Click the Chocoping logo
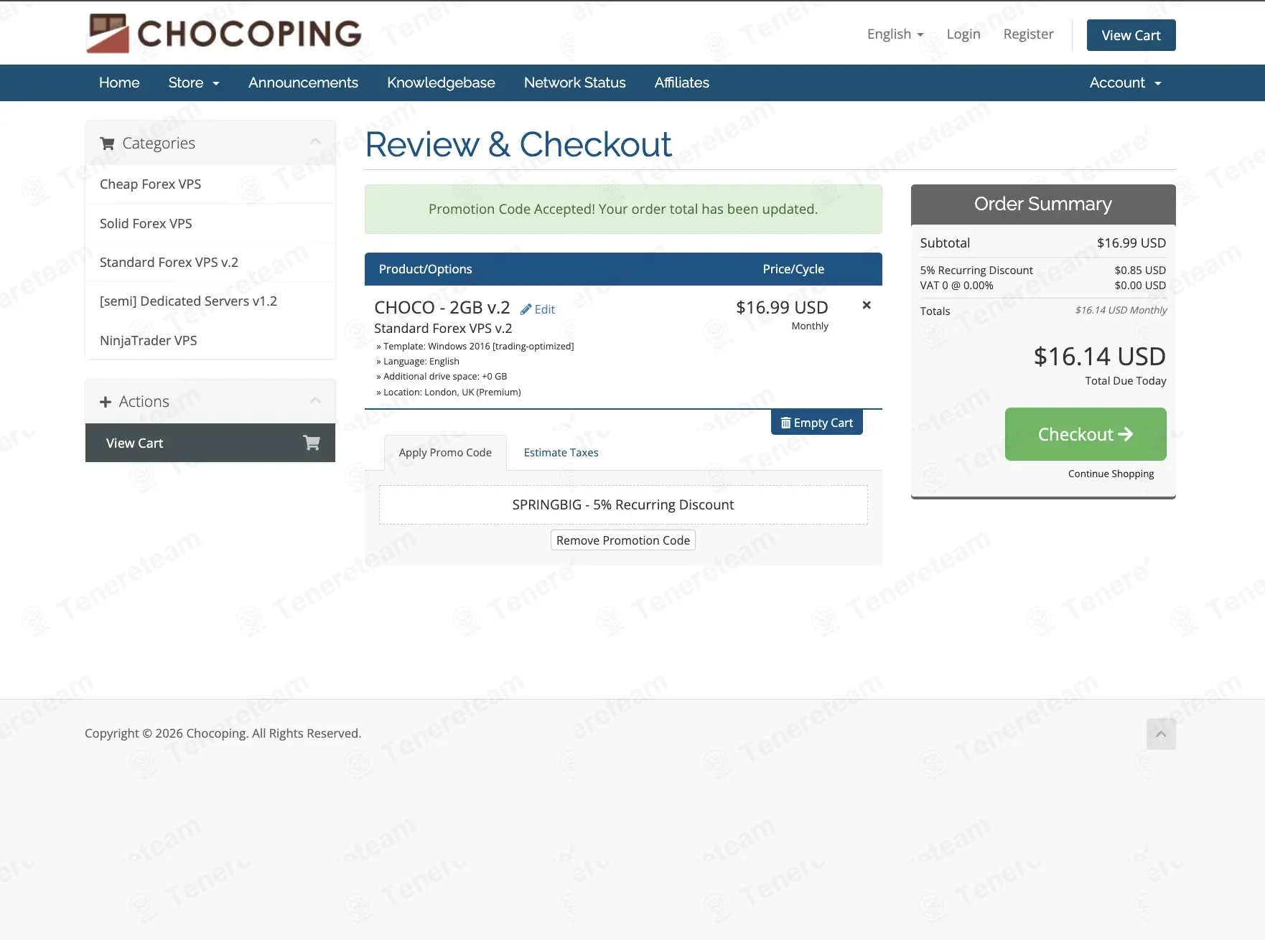 tap(224, 34)
